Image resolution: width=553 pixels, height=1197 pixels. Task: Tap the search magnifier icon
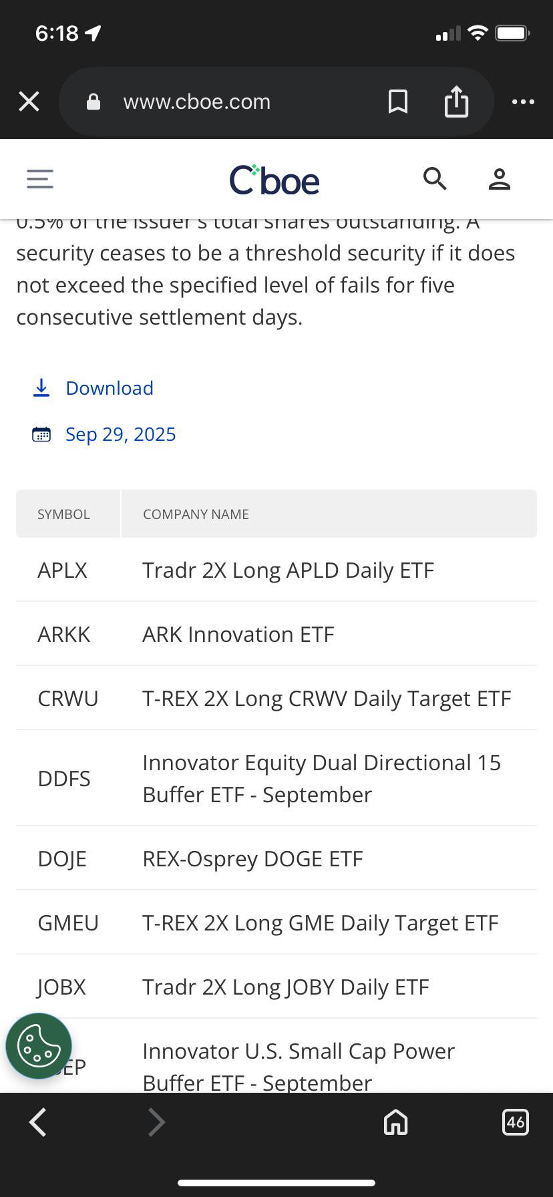435,179
